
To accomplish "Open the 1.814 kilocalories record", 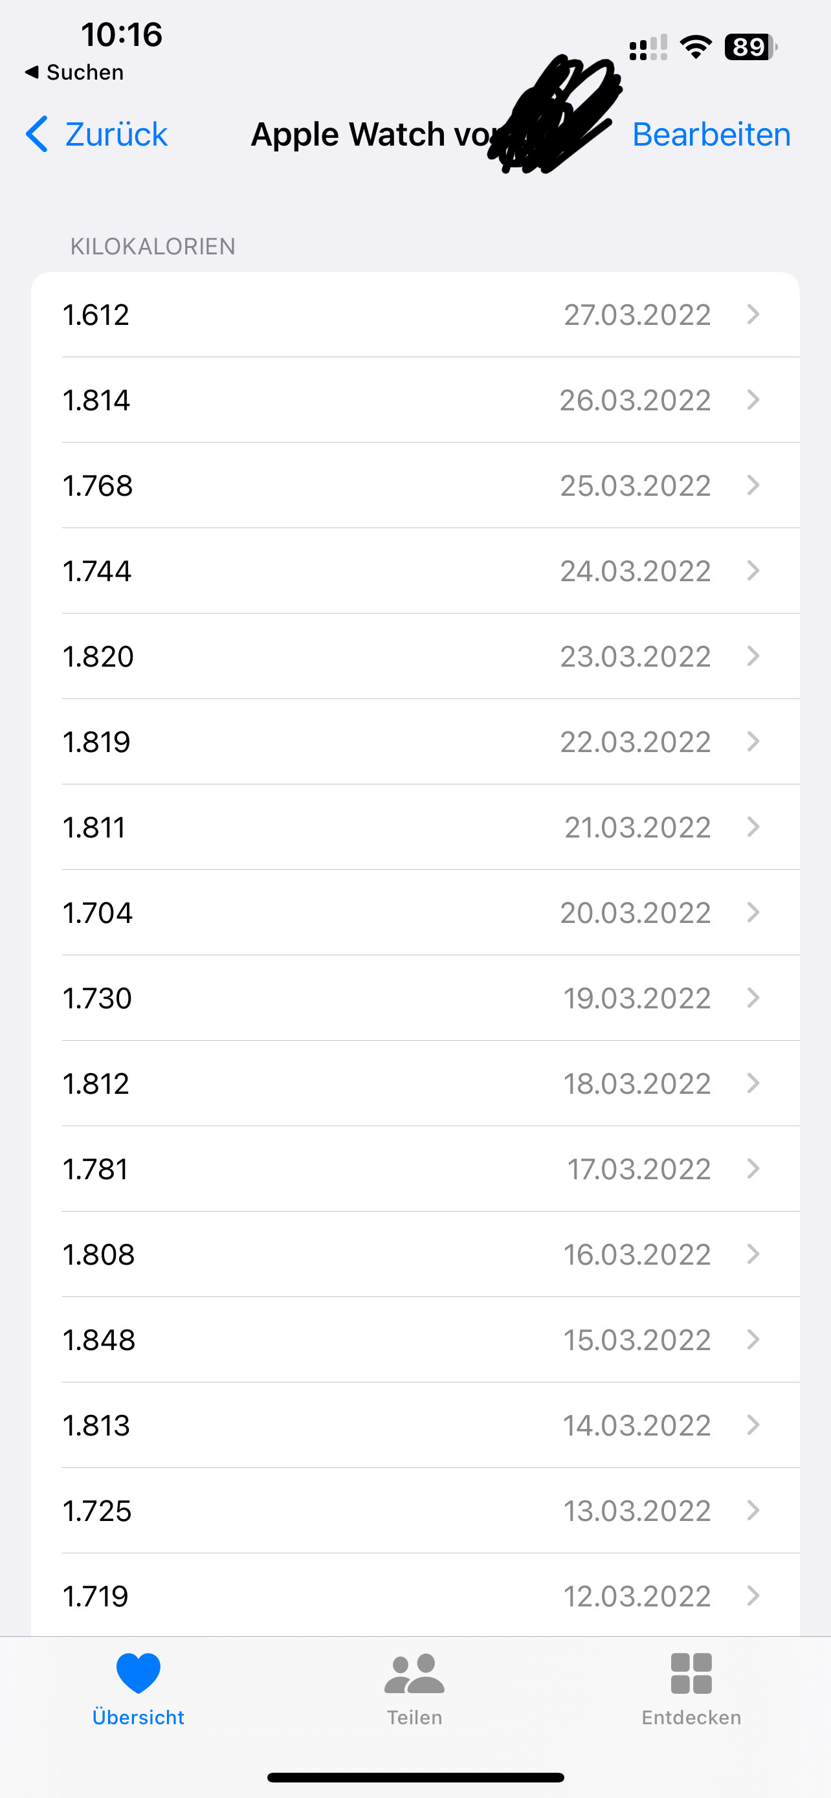I will coord(415,400).
